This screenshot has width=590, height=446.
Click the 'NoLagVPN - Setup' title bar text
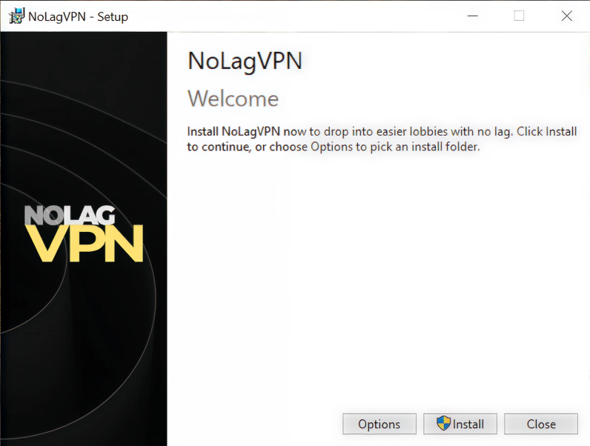tap(79, 16)
